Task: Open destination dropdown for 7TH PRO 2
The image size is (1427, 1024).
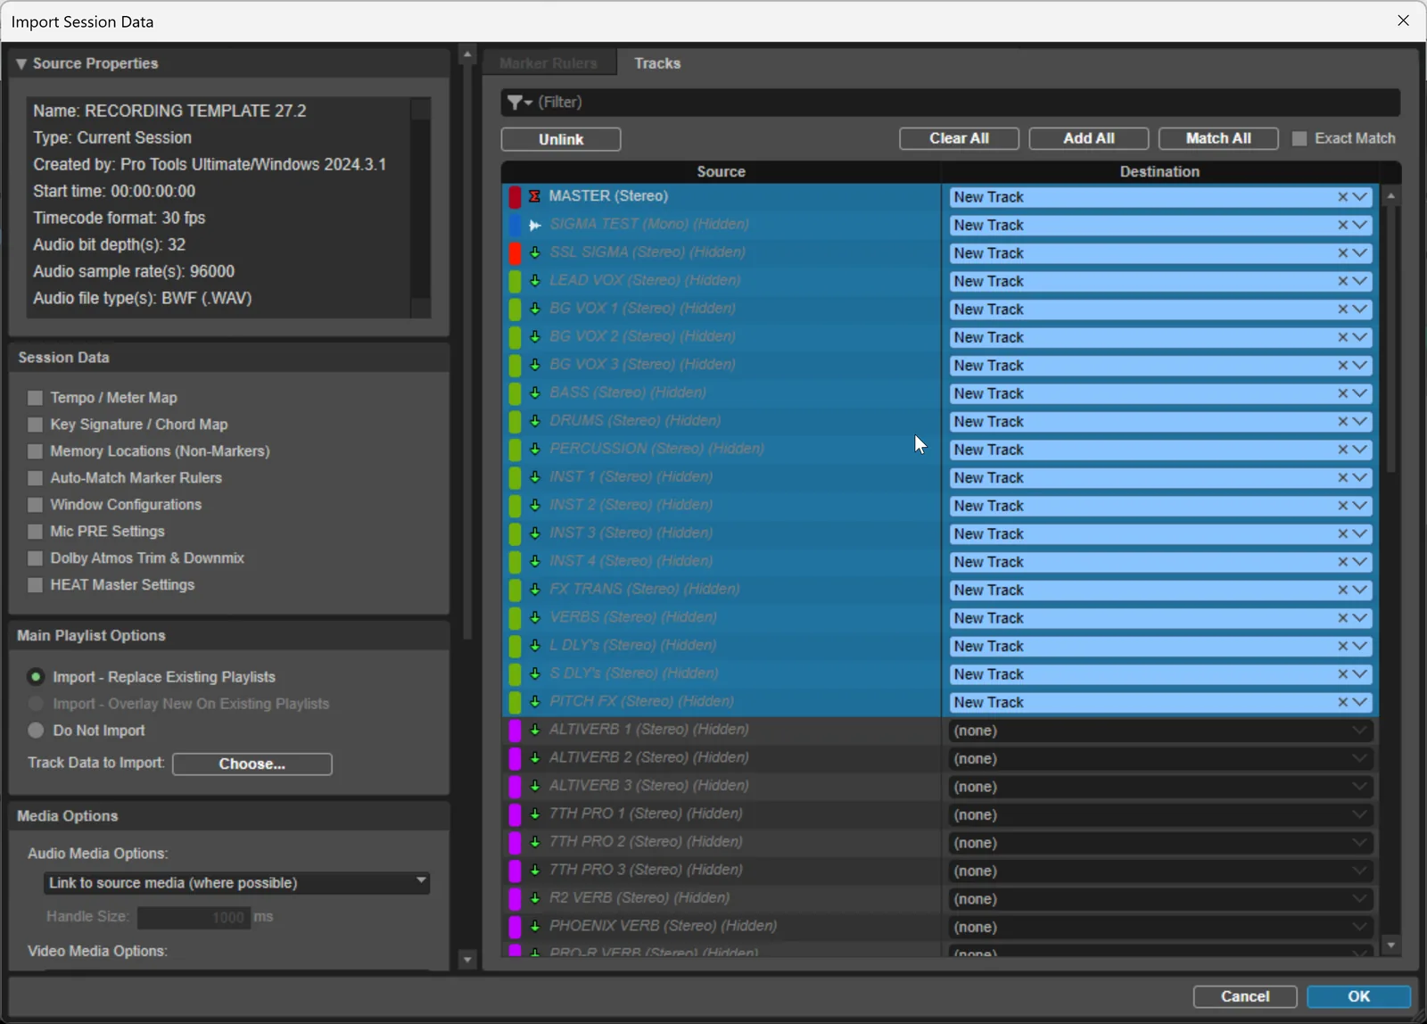Action: (1359, 843)
